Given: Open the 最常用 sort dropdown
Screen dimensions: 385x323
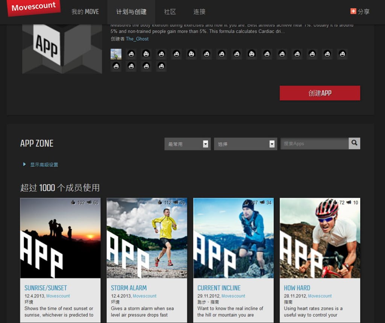Looking at the screenshot, I should [187, 144].
